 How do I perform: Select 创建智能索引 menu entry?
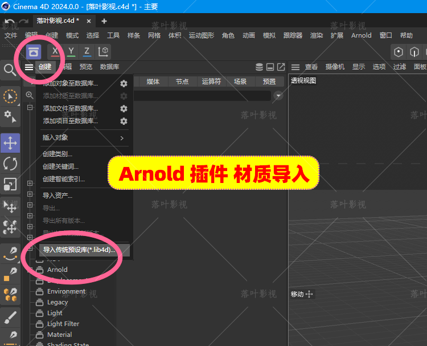(64, 179)
